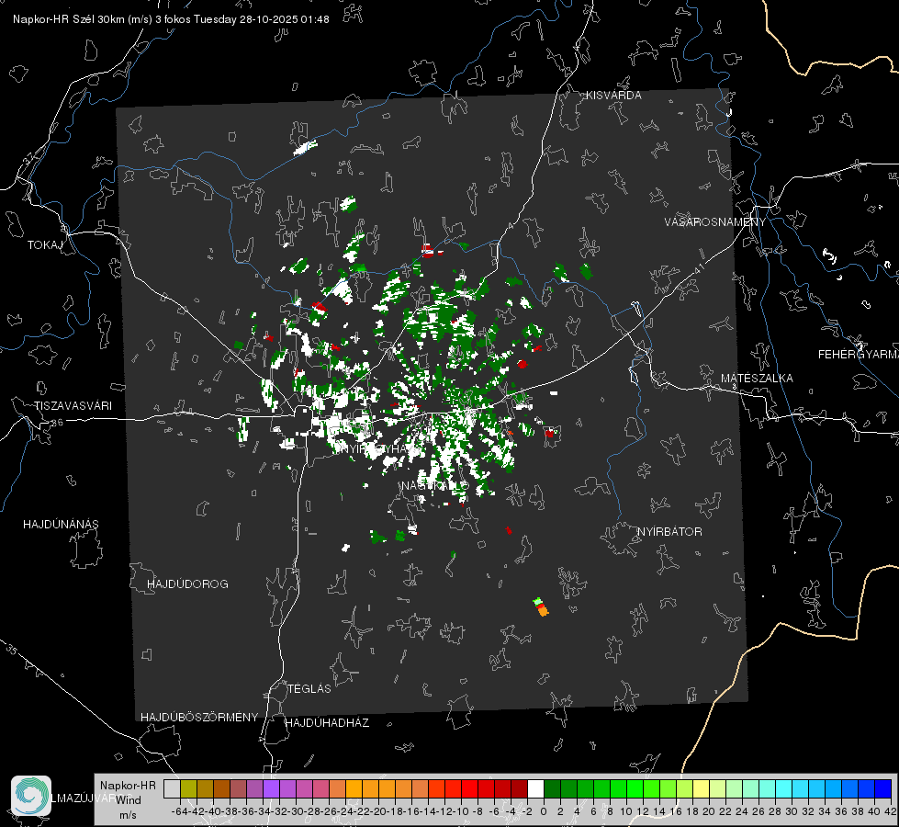This screenshot has width=899, height=827.
Task: Click the swirl weather logo icon
Action: point(31,796)
